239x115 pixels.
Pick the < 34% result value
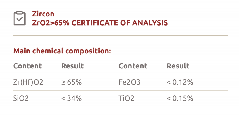click(x=72, y=98)
